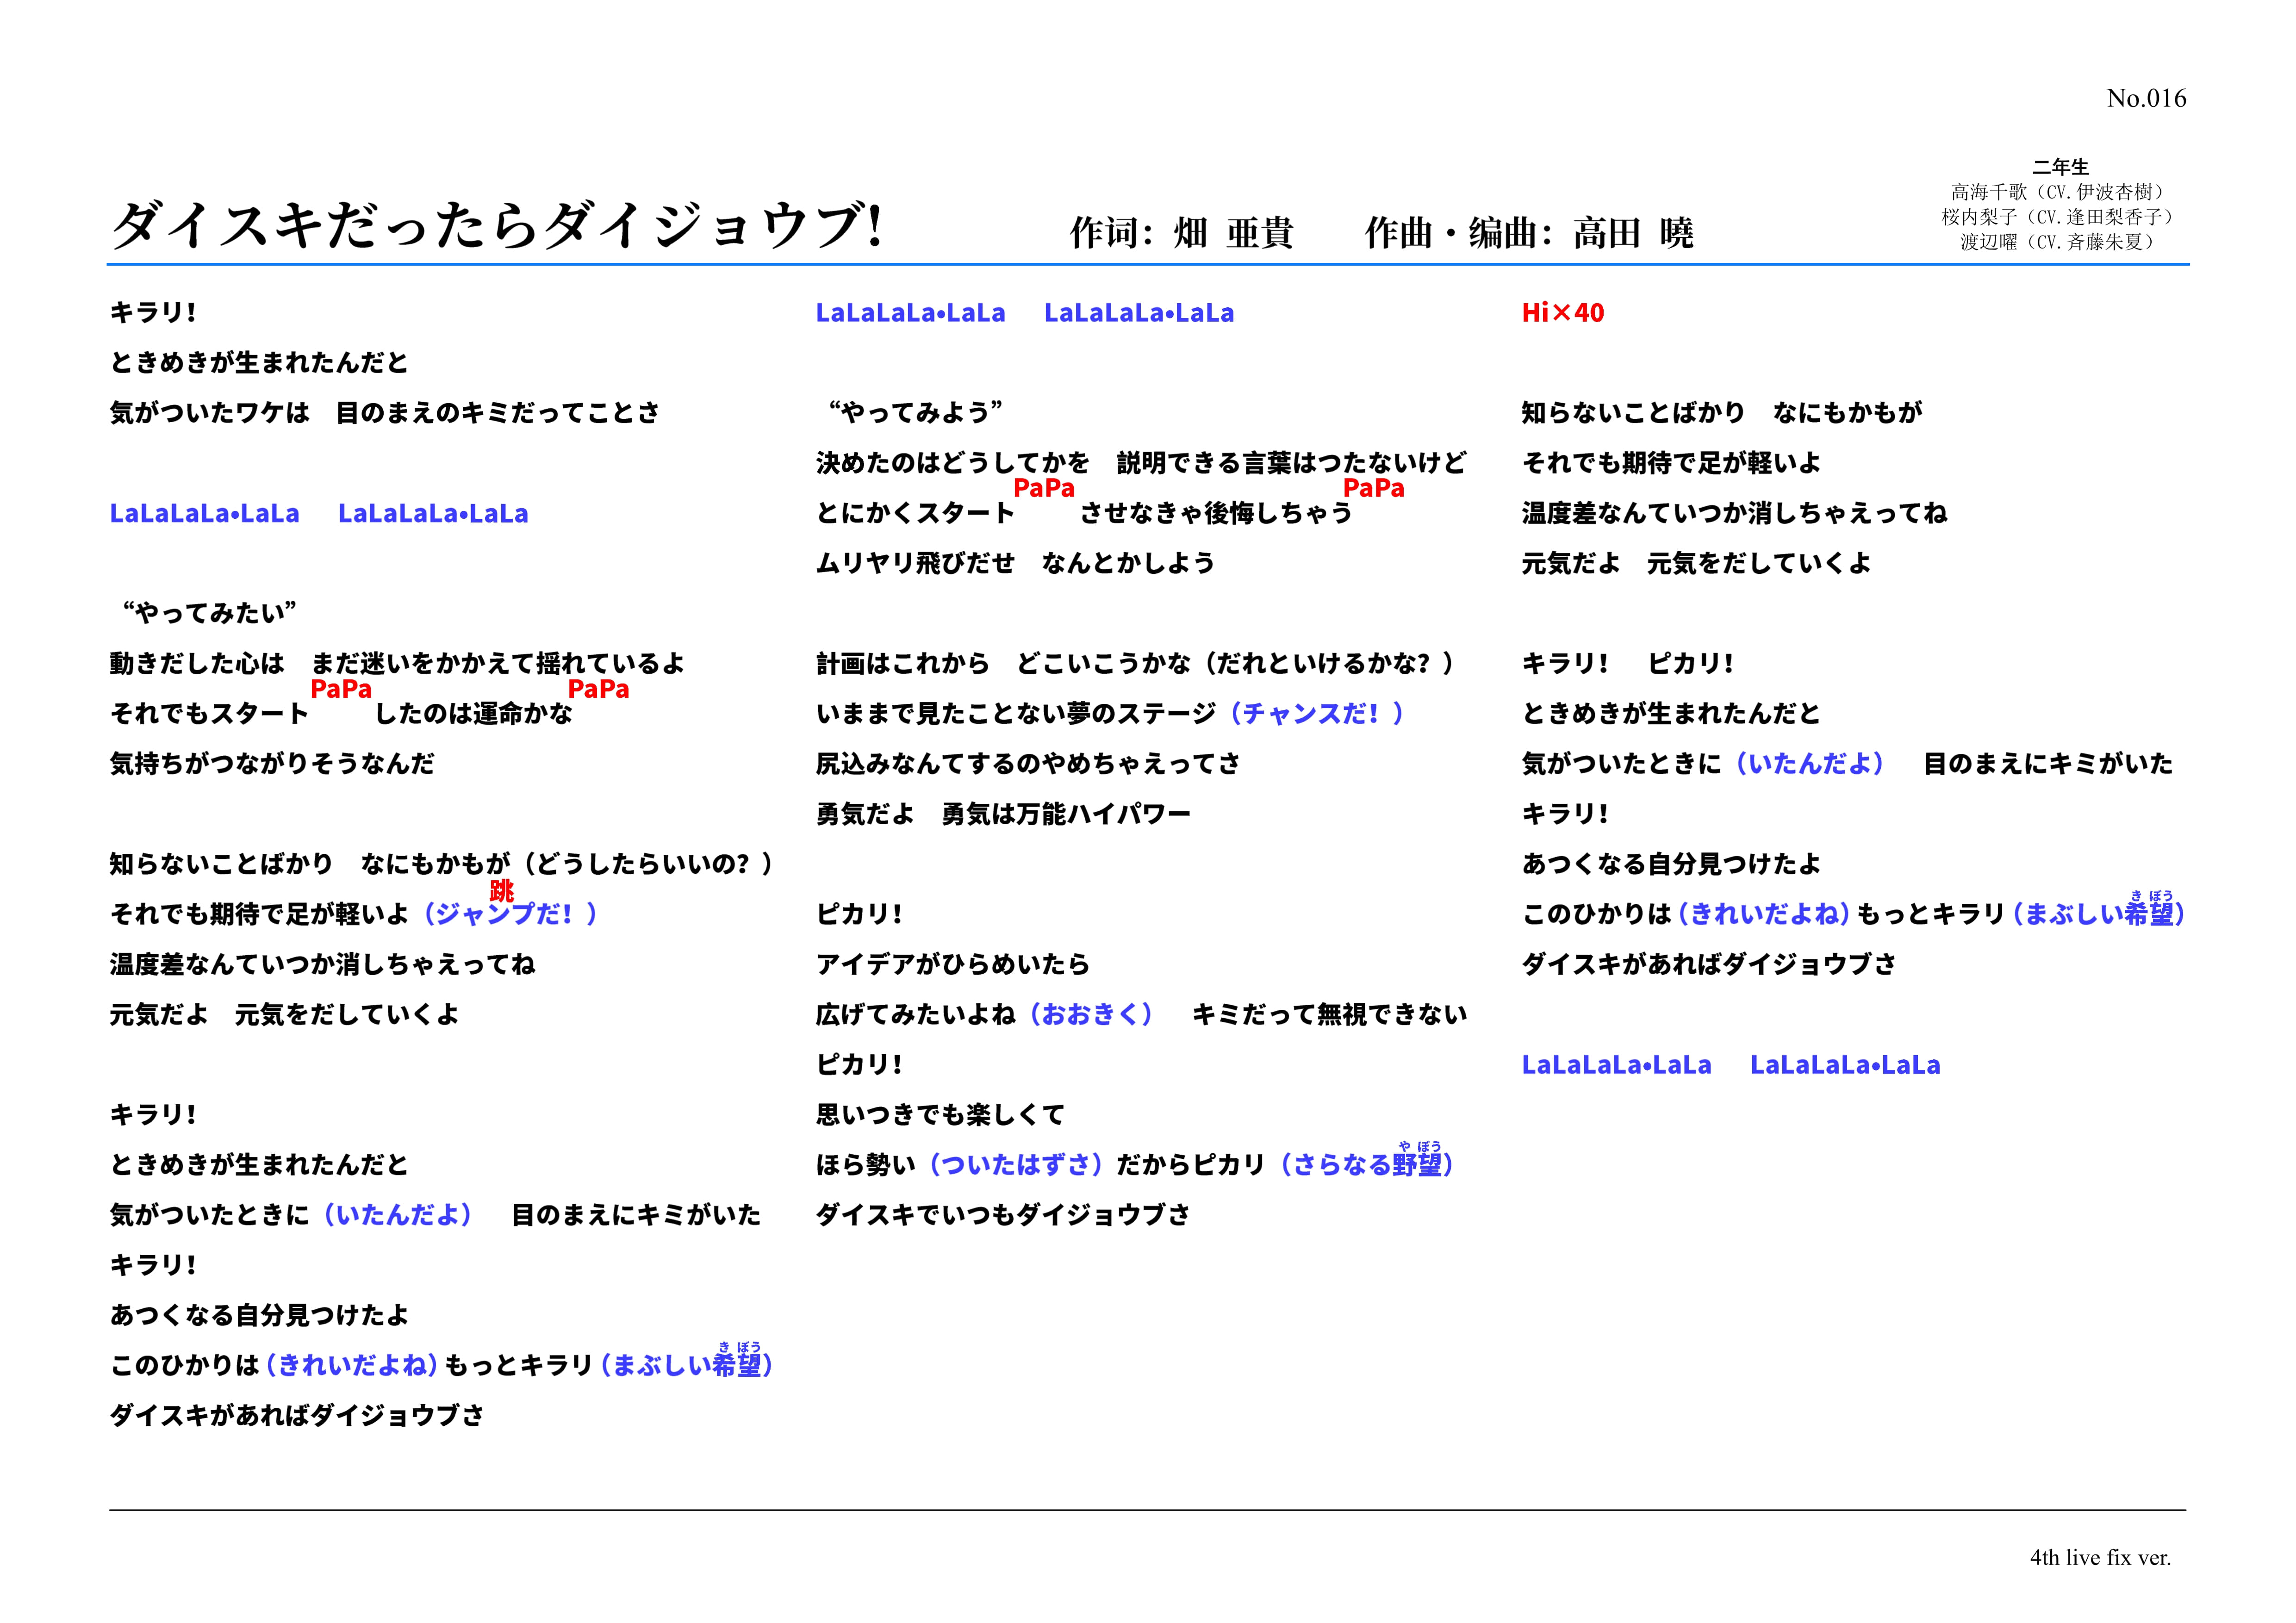This screenshot has width=2296, height=1623.
Task: Click the 高海千歌 cast line
Action: pos(2058,191)
